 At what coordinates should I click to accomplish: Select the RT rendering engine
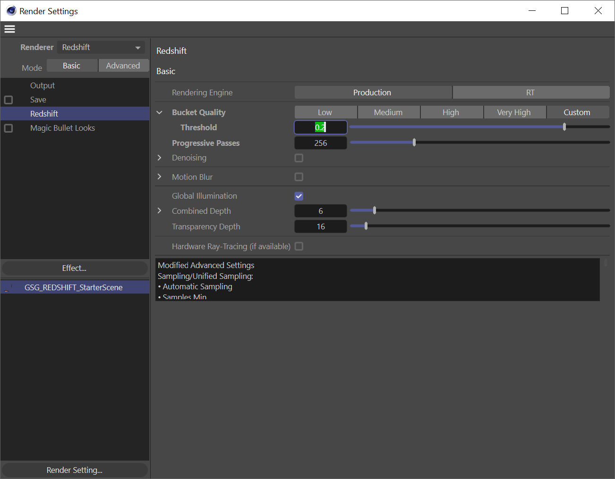click(531, 92)
